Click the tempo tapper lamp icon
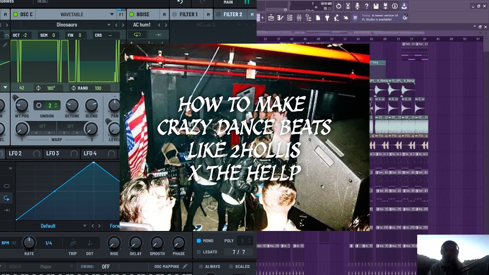Viewport: 489px width, 275px height. tap(337, 18)
